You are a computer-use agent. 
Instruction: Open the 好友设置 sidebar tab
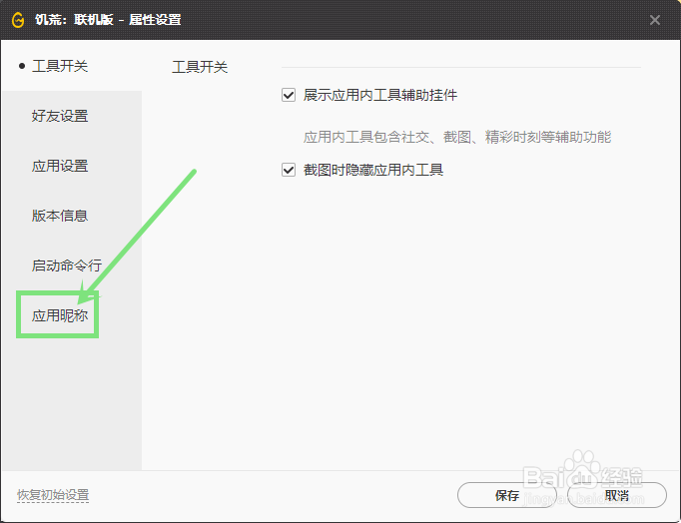coord(60,116)
